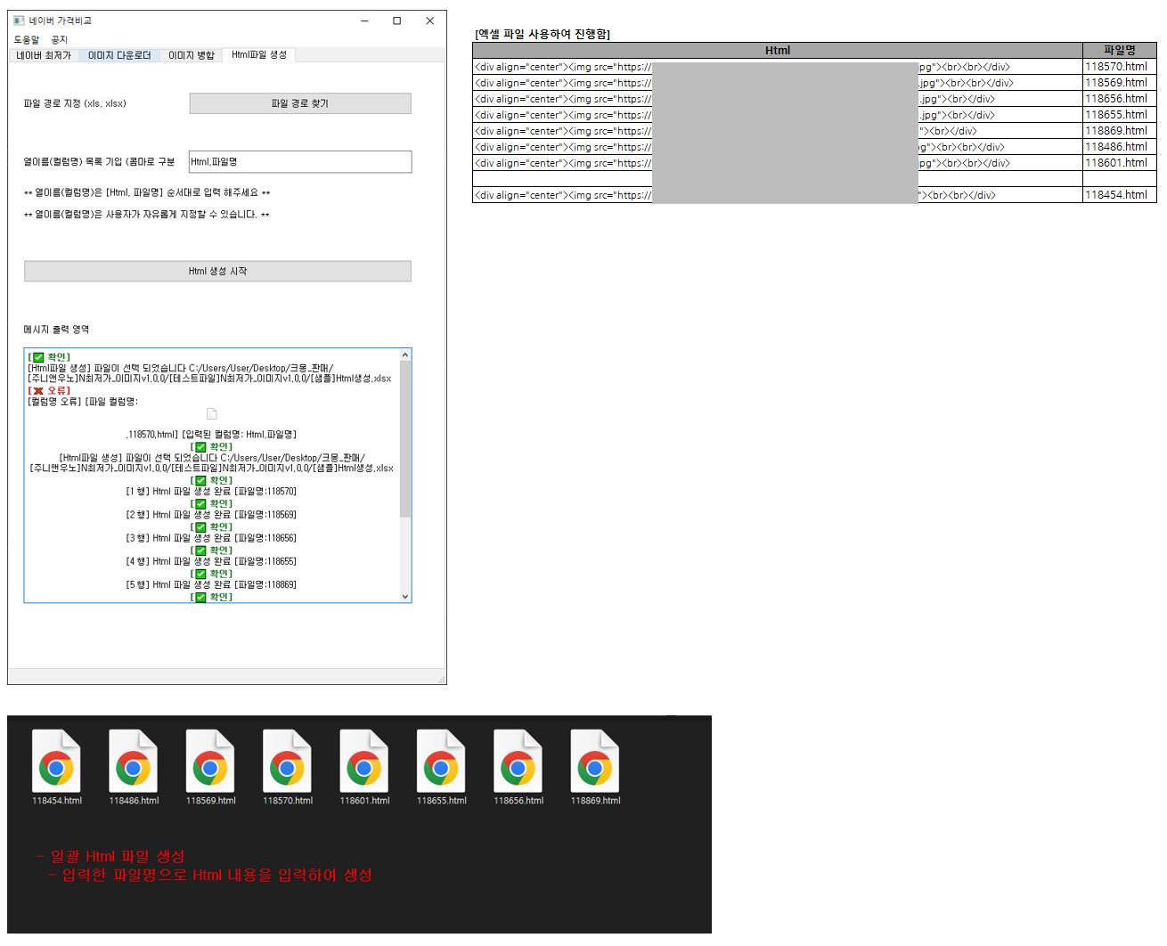The height and width of the screenshot is (946, 1167).
Task: Click the column name input field
Action: click(x=299, y=162)
